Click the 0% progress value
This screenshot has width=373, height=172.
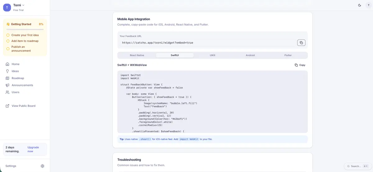pos(41,24)
